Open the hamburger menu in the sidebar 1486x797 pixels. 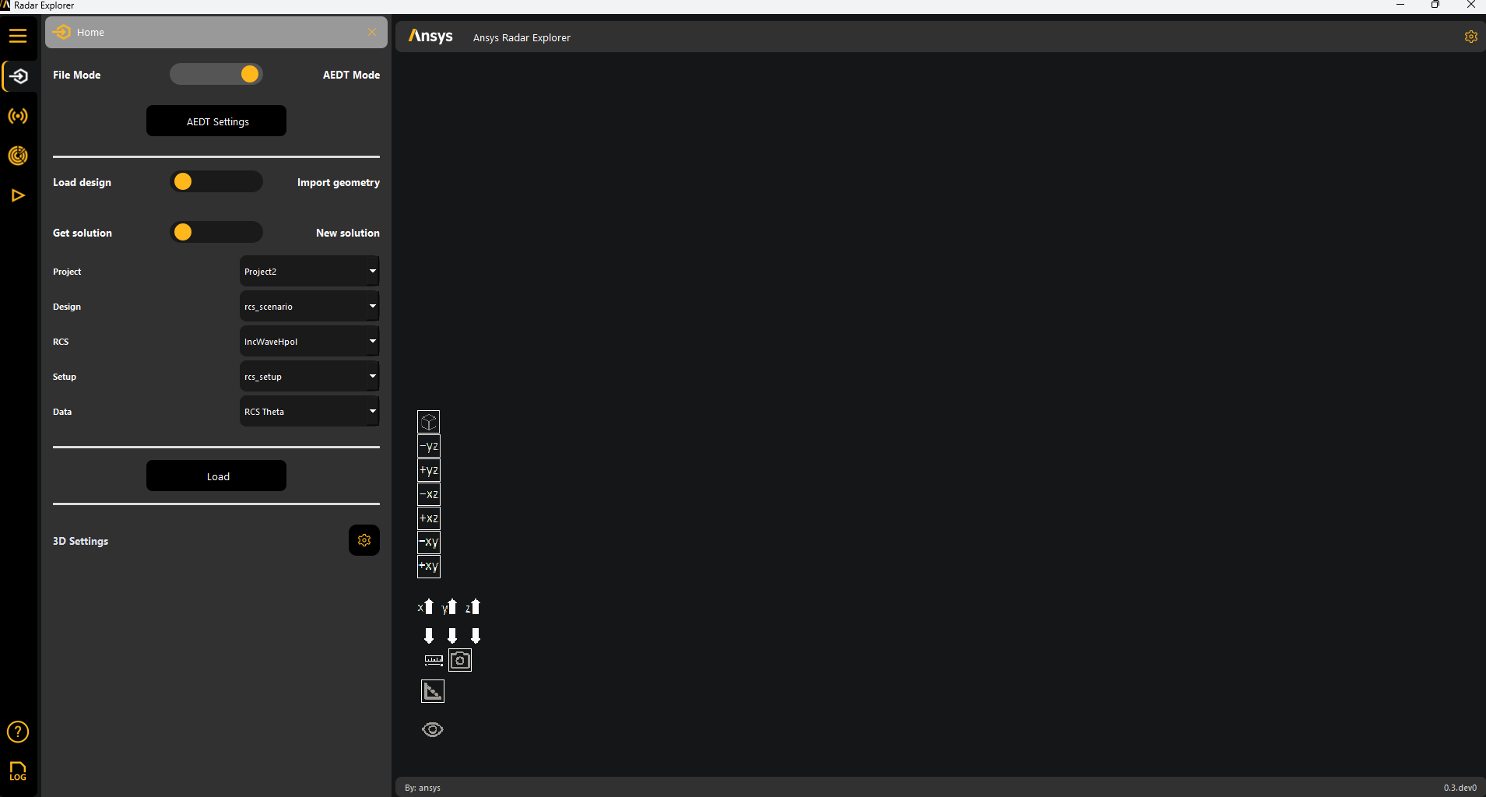point(18,36)
